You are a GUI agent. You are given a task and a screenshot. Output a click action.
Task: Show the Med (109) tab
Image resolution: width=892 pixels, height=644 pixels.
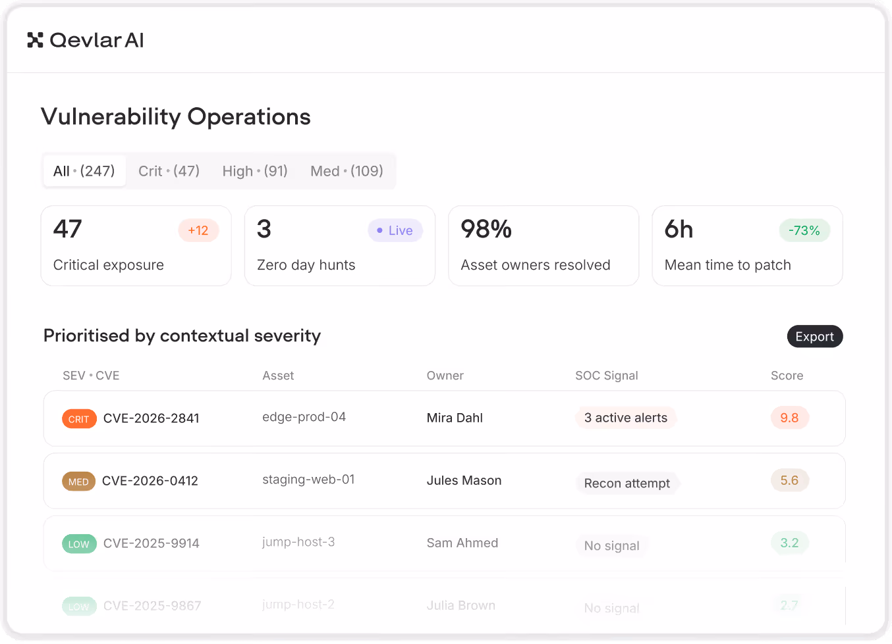(347, 171)
